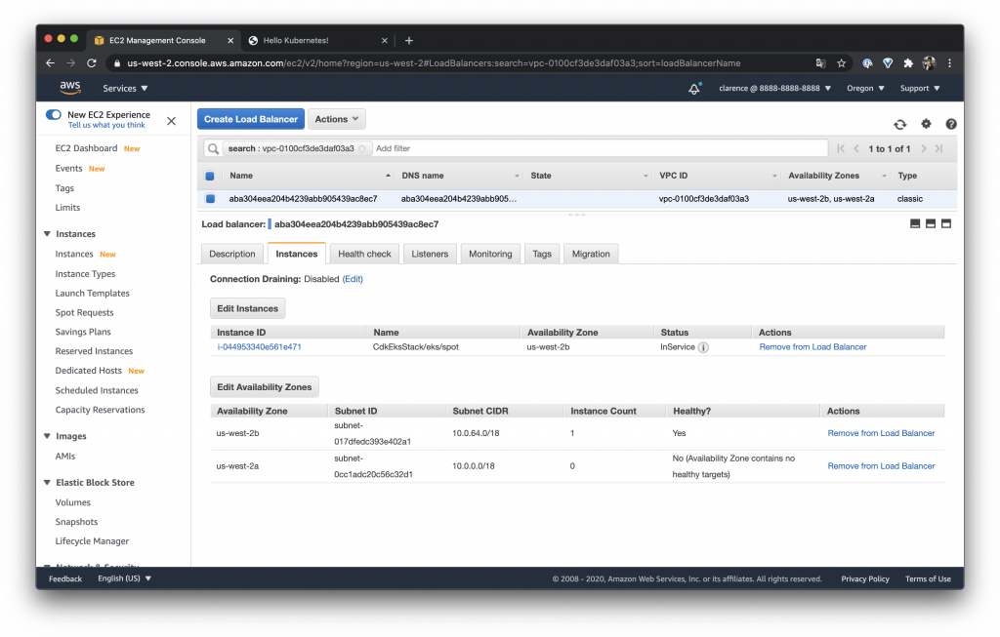Open a new browser tab
This screenshot has width=1000, height=637.
point(409,40)
